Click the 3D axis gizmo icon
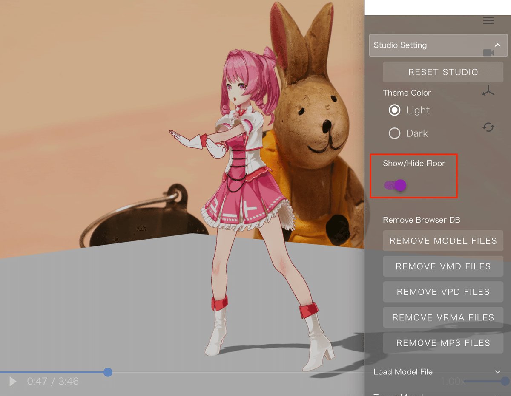 point(488,91)
